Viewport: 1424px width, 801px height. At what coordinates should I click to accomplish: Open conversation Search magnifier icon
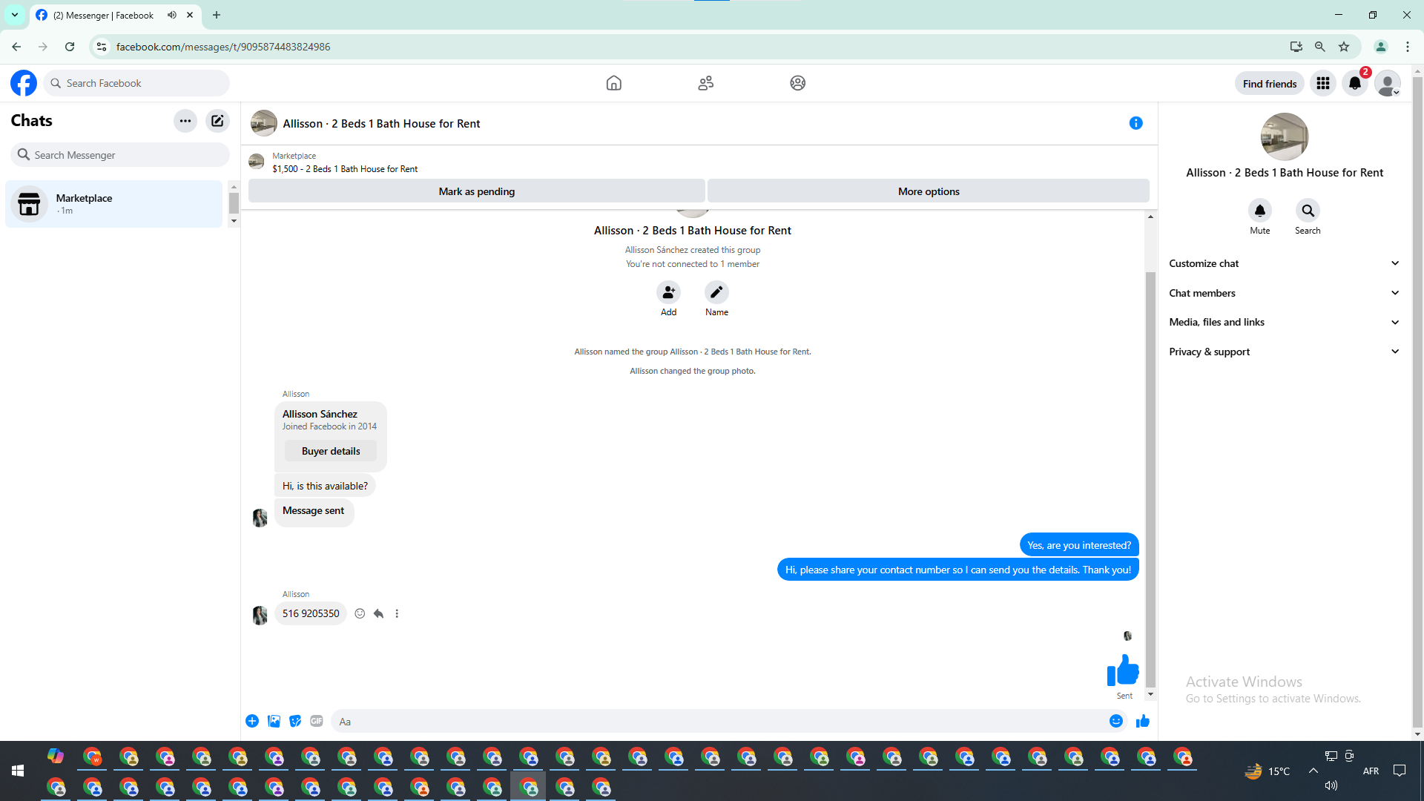(x=1308, y=211)
